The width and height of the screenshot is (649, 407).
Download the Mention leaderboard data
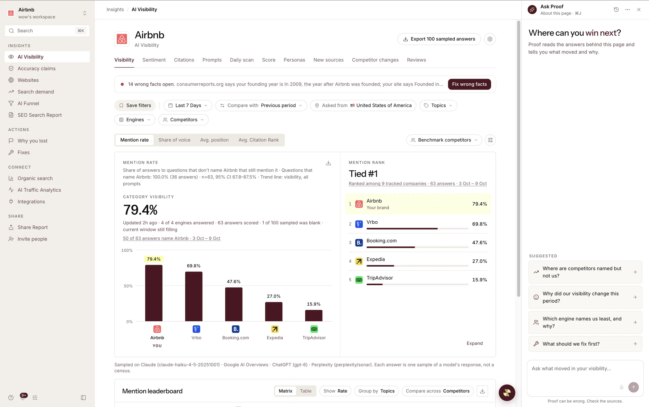point(482,391)
